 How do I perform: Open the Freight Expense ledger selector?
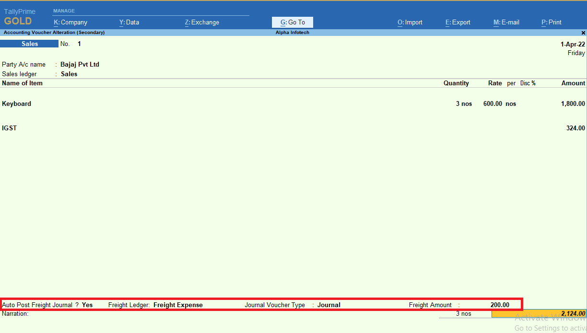point(178,305)
